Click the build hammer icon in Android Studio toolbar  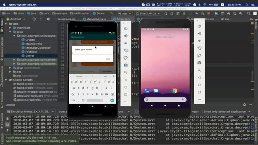(112, 13)
